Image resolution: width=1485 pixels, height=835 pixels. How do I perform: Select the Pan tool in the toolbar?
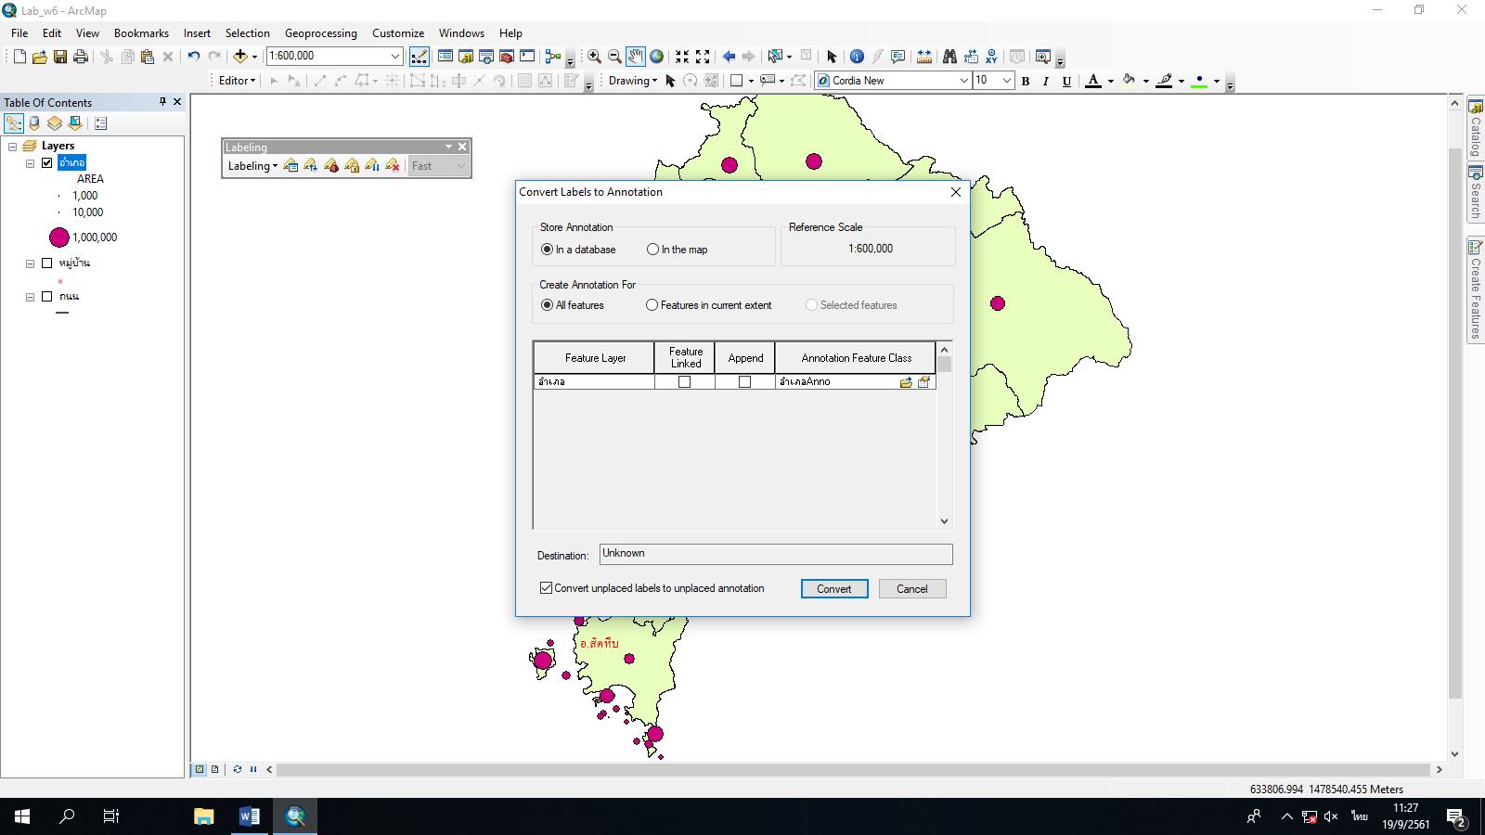click(x=635, y=56)
